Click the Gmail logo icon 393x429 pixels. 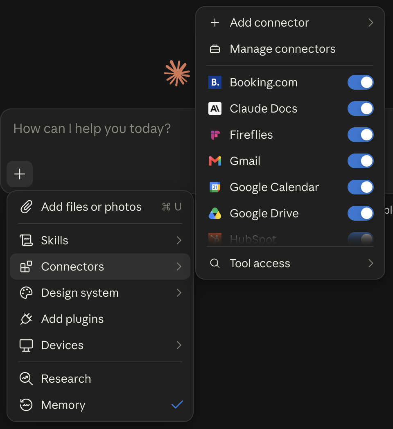pos(215,161)
